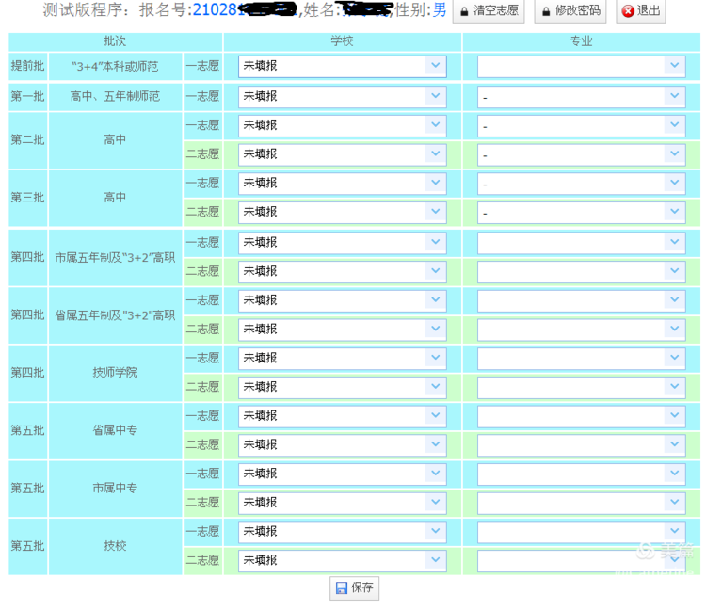This screenshot has width=706, height=611.
Task: Open school dropdown for 市属中专 一志愿
Action: [343, 474]
